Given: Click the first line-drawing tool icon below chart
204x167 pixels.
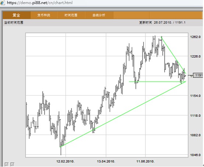Looking at the screenshot, I should 7,164.
